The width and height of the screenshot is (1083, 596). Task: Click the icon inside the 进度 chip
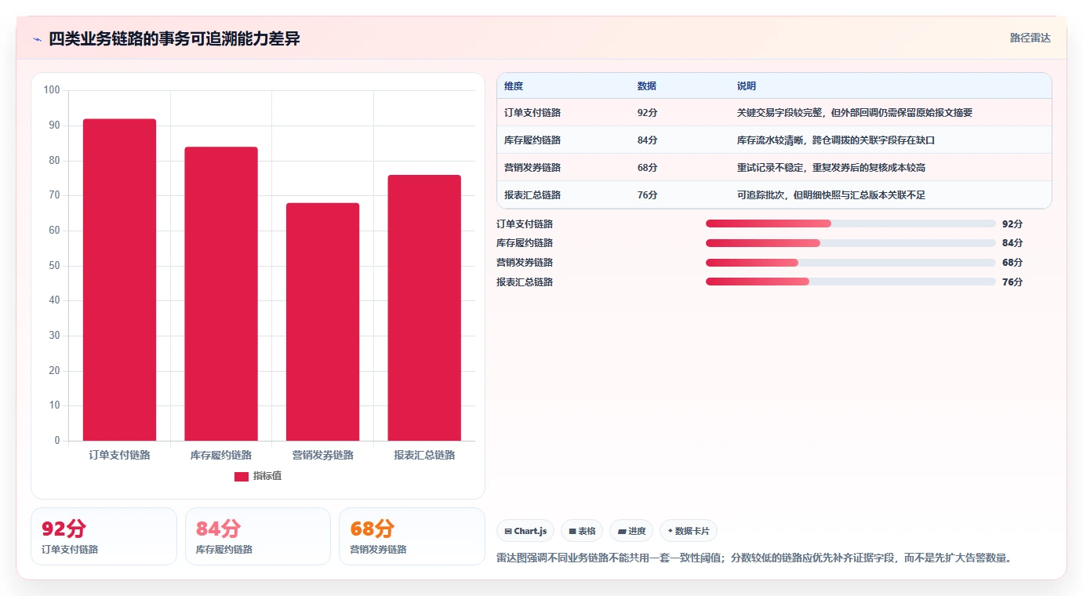[622, 532]
